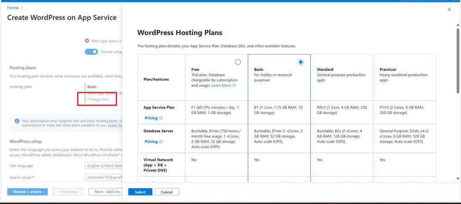Close the WordPress Hosting Plans panel
This screenshot has height=204, width=461.
click(x=449, y=10)
